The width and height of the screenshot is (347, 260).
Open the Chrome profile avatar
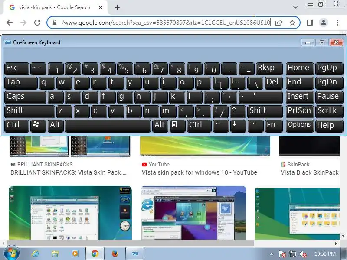coord(323,23)
